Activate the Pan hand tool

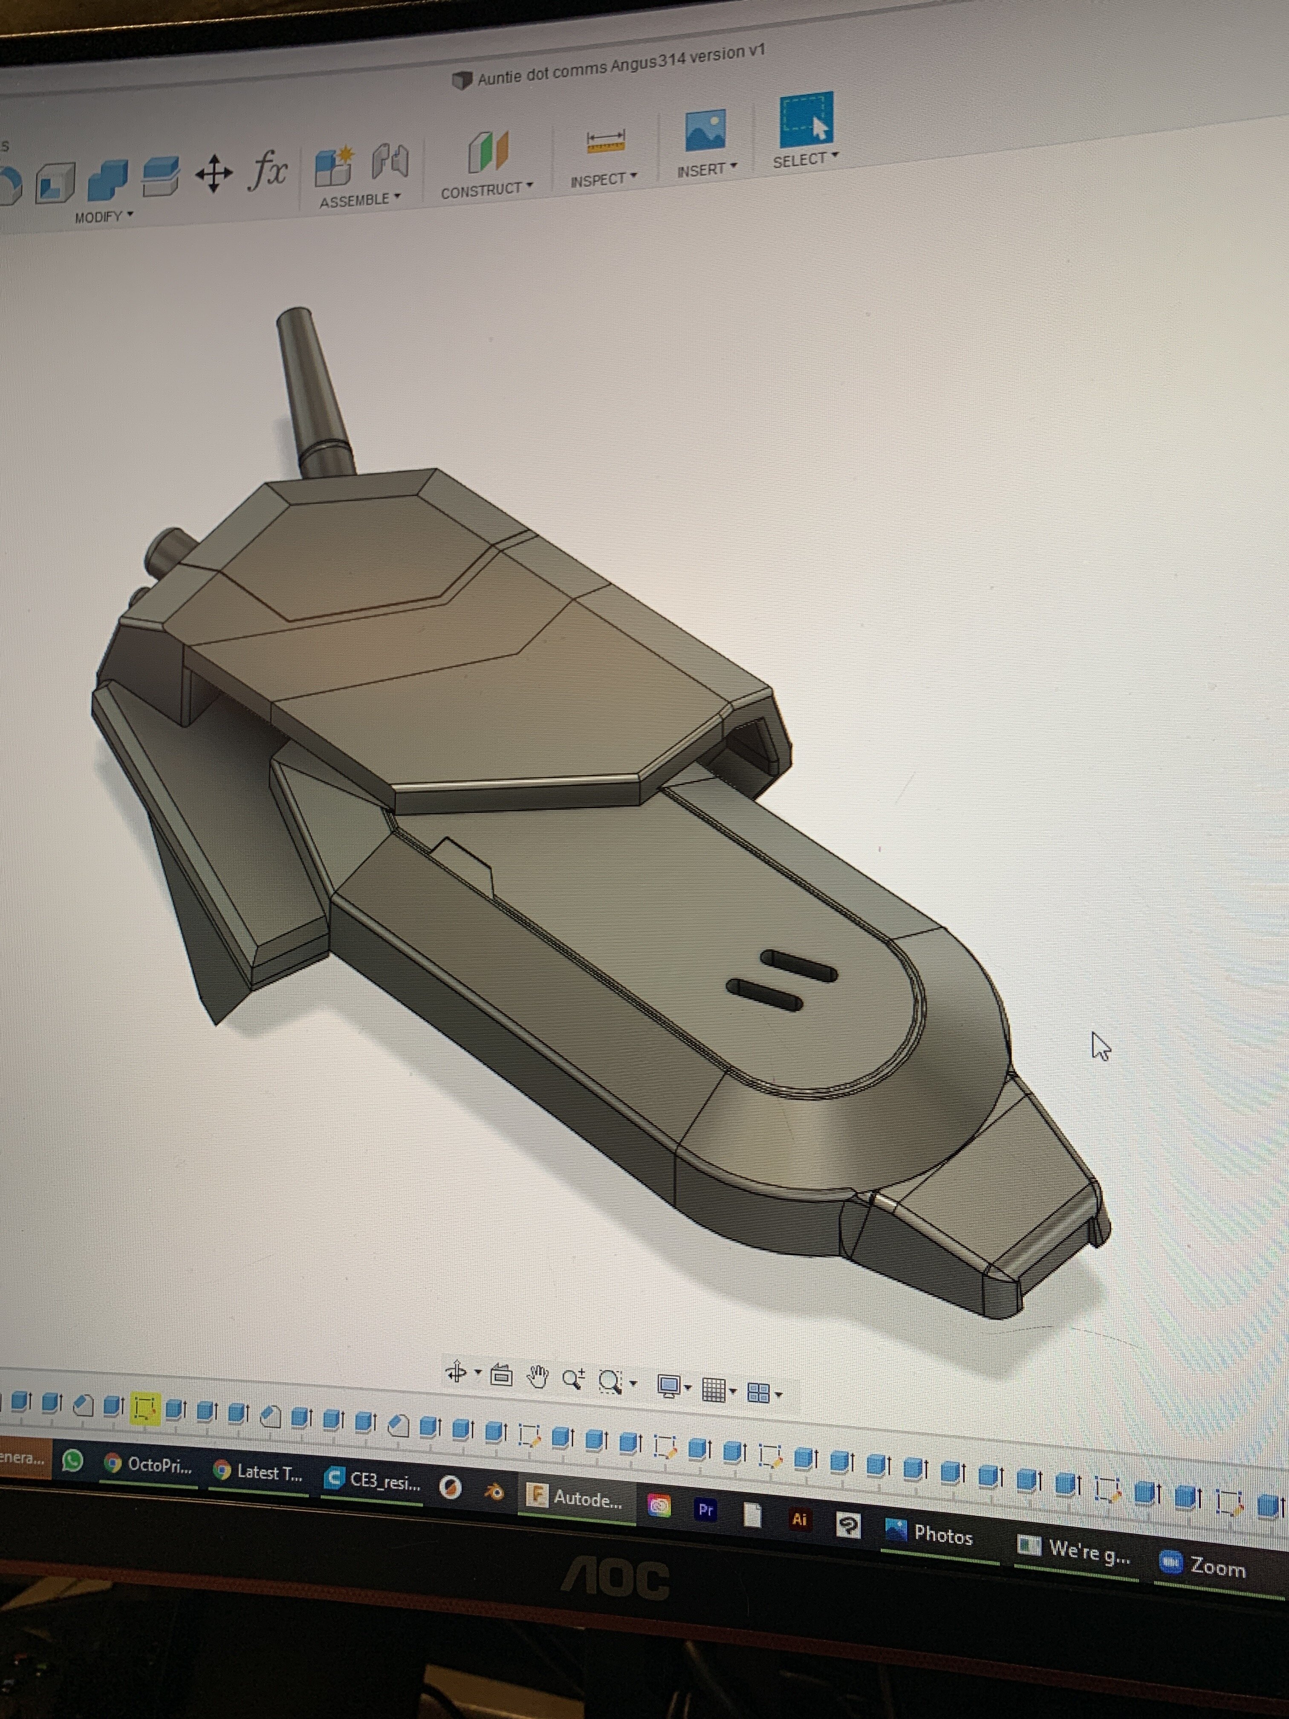537,1377
